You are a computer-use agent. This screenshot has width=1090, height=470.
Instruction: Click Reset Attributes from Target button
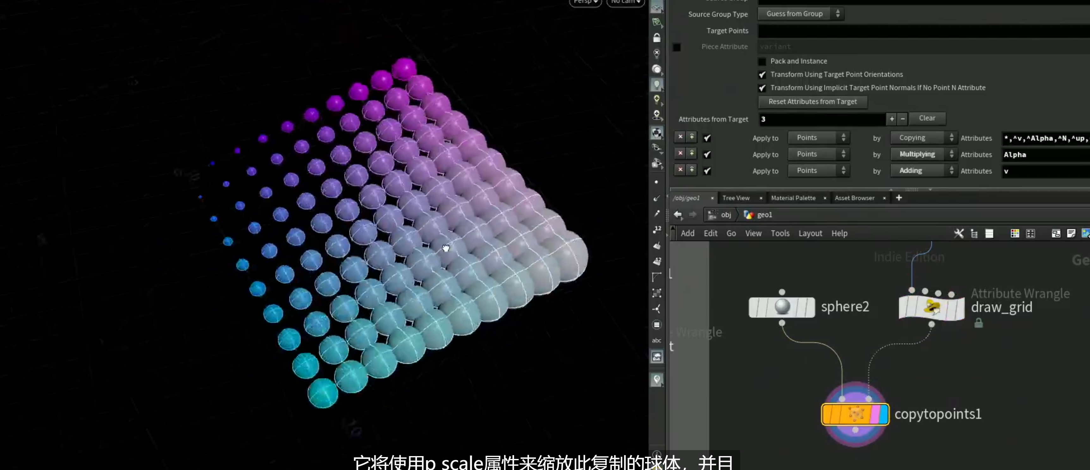coord(812,102)
